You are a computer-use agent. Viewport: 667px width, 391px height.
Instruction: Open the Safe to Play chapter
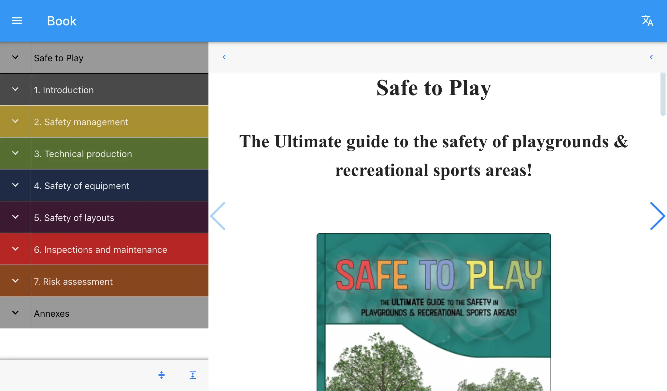pos(120,58)
